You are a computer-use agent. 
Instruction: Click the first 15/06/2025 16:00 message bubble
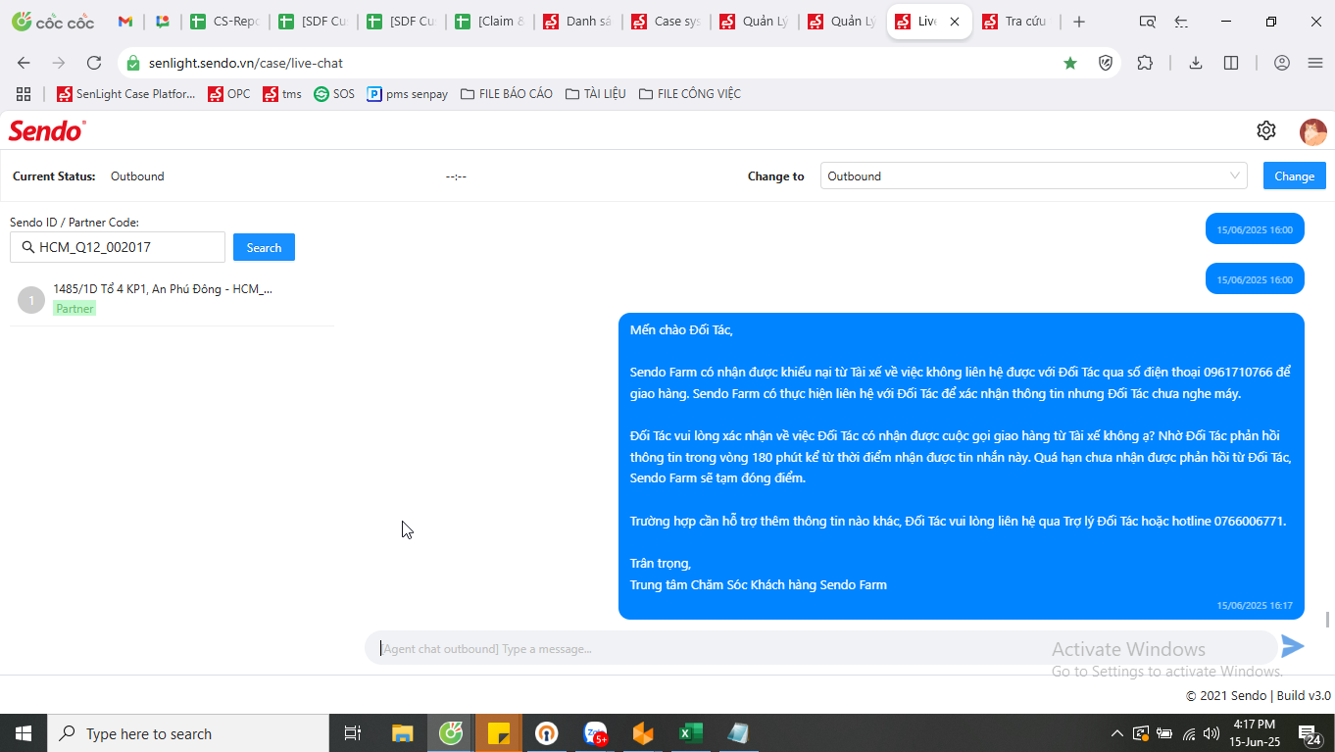(1255, 229)
